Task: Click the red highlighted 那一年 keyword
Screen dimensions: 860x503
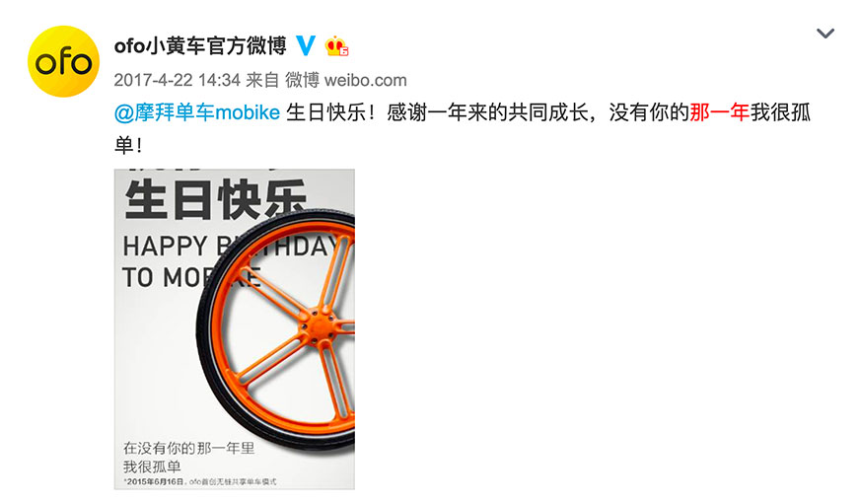Action: point(720,112)
